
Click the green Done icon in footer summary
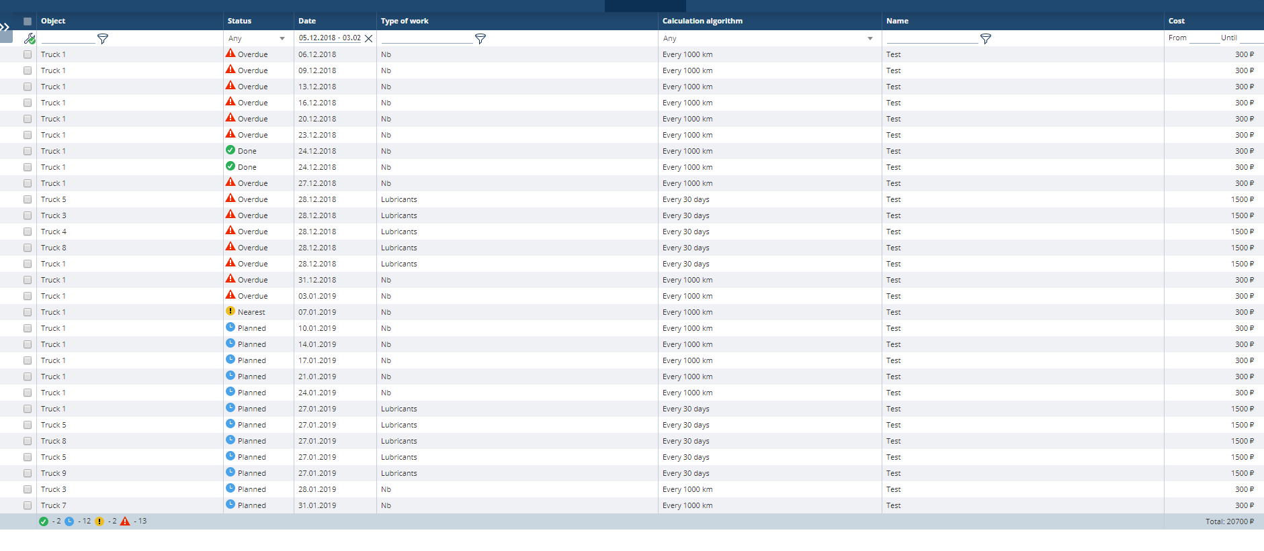[44, 521]
